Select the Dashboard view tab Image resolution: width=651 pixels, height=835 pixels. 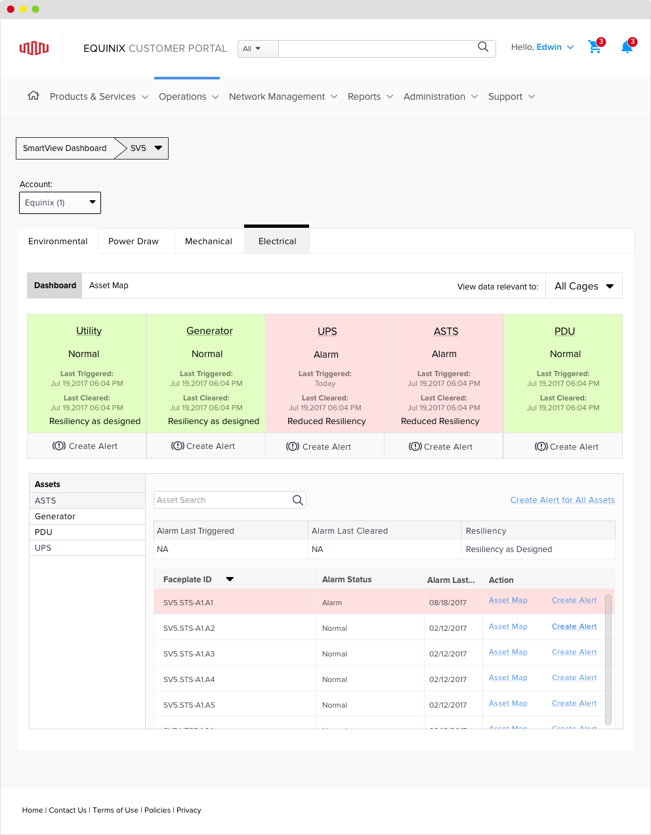pos(55,286)
